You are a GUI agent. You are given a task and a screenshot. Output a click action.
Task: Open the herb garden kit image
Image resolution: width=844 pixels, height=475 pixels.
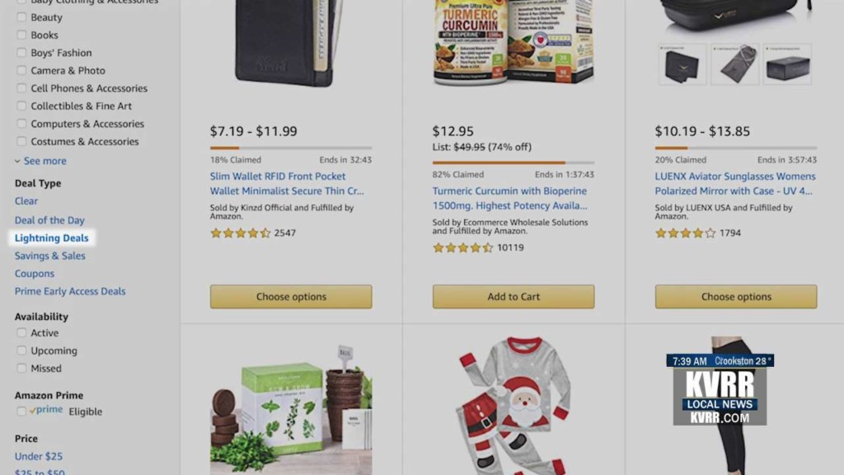[291, 409]
